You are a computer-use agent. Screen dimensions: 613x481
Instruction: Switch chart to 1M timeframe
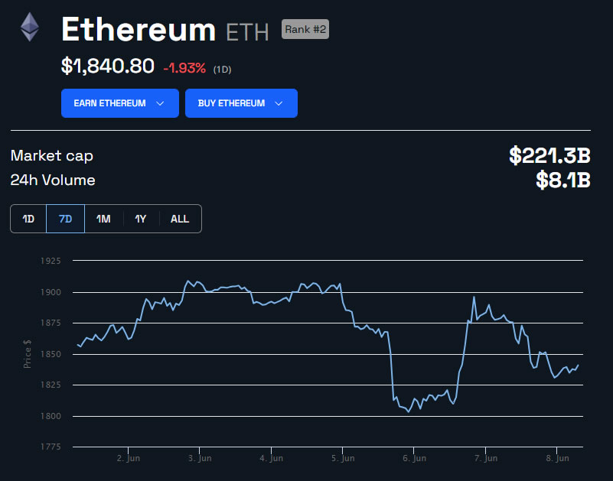point(103,219)
